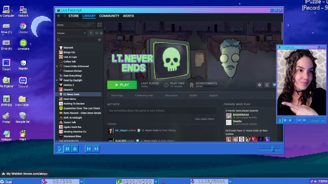
Task: Click the recent activity clock icon
Action: (x=96, y=33)
